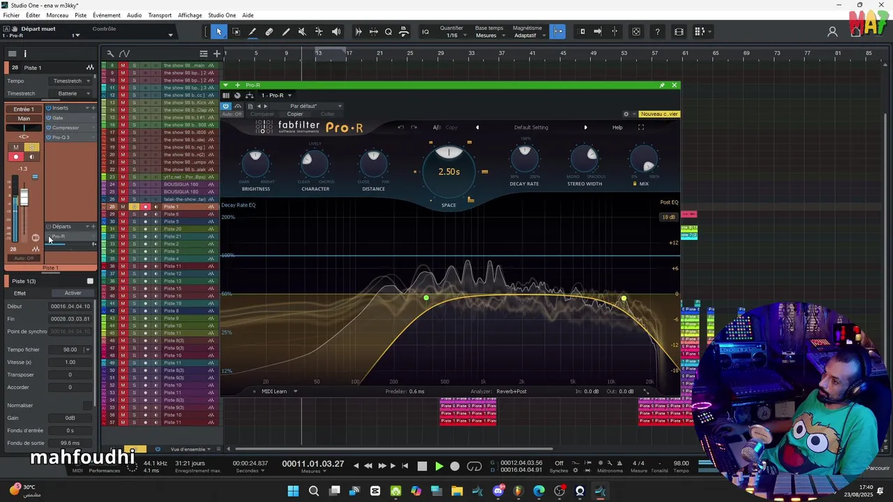Open the help question mark icon
The height and width of the screenshot is (502, 893).
(x=657, y=31)
